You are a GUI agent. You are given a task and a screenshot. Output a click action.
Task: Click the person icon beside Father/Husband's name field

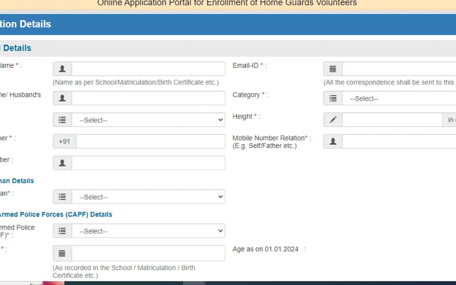pyautogui.click(x=62, y=98)
